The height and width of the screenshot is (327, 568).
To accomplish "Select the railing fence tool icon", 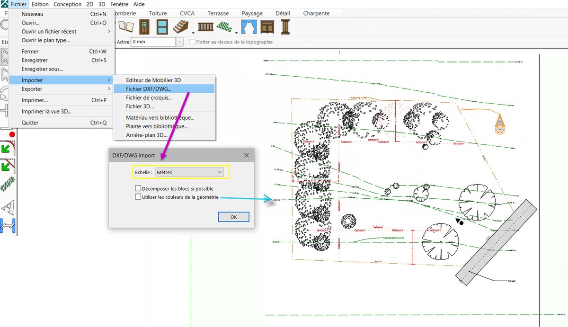I will tap(206, 27).
